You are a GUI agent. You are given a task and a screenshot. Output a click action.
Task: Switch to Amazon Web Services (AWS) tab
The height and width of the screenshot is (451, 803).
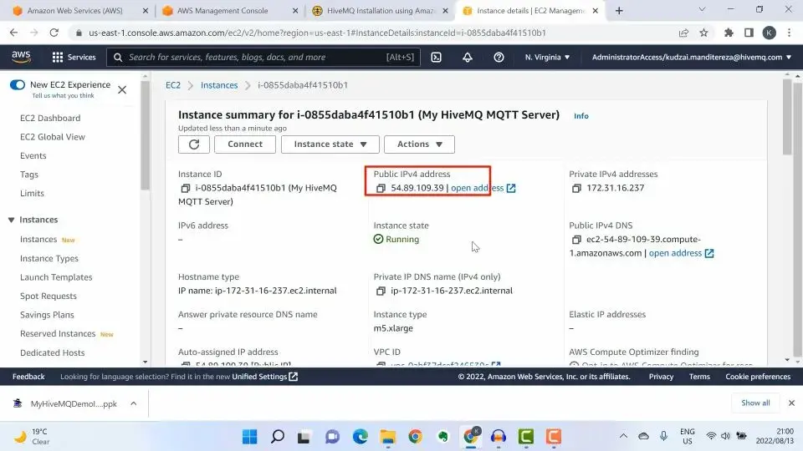click(x=74, y=10)
